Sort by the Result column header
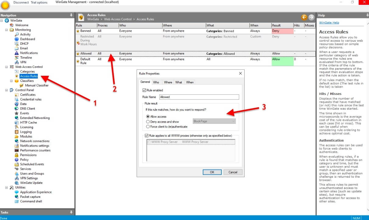 point(282,25)
